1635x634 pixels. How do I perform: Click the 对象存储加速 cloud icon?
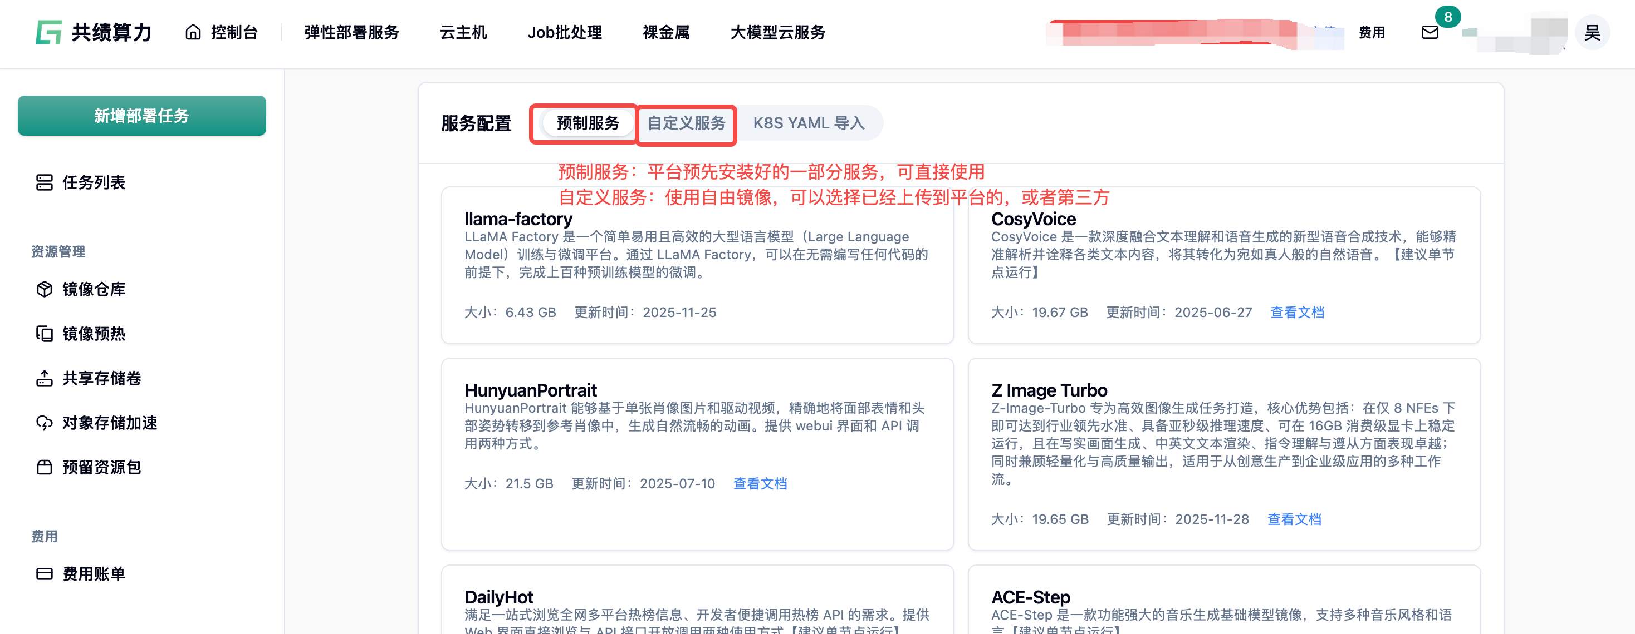(45, 423)
